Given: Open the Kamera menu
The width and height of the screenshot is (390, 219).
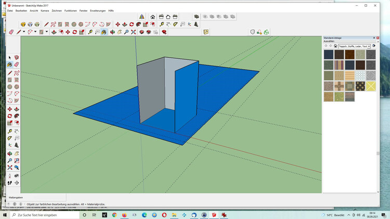Looking at the screenshot, I should (x=45, y=10).
